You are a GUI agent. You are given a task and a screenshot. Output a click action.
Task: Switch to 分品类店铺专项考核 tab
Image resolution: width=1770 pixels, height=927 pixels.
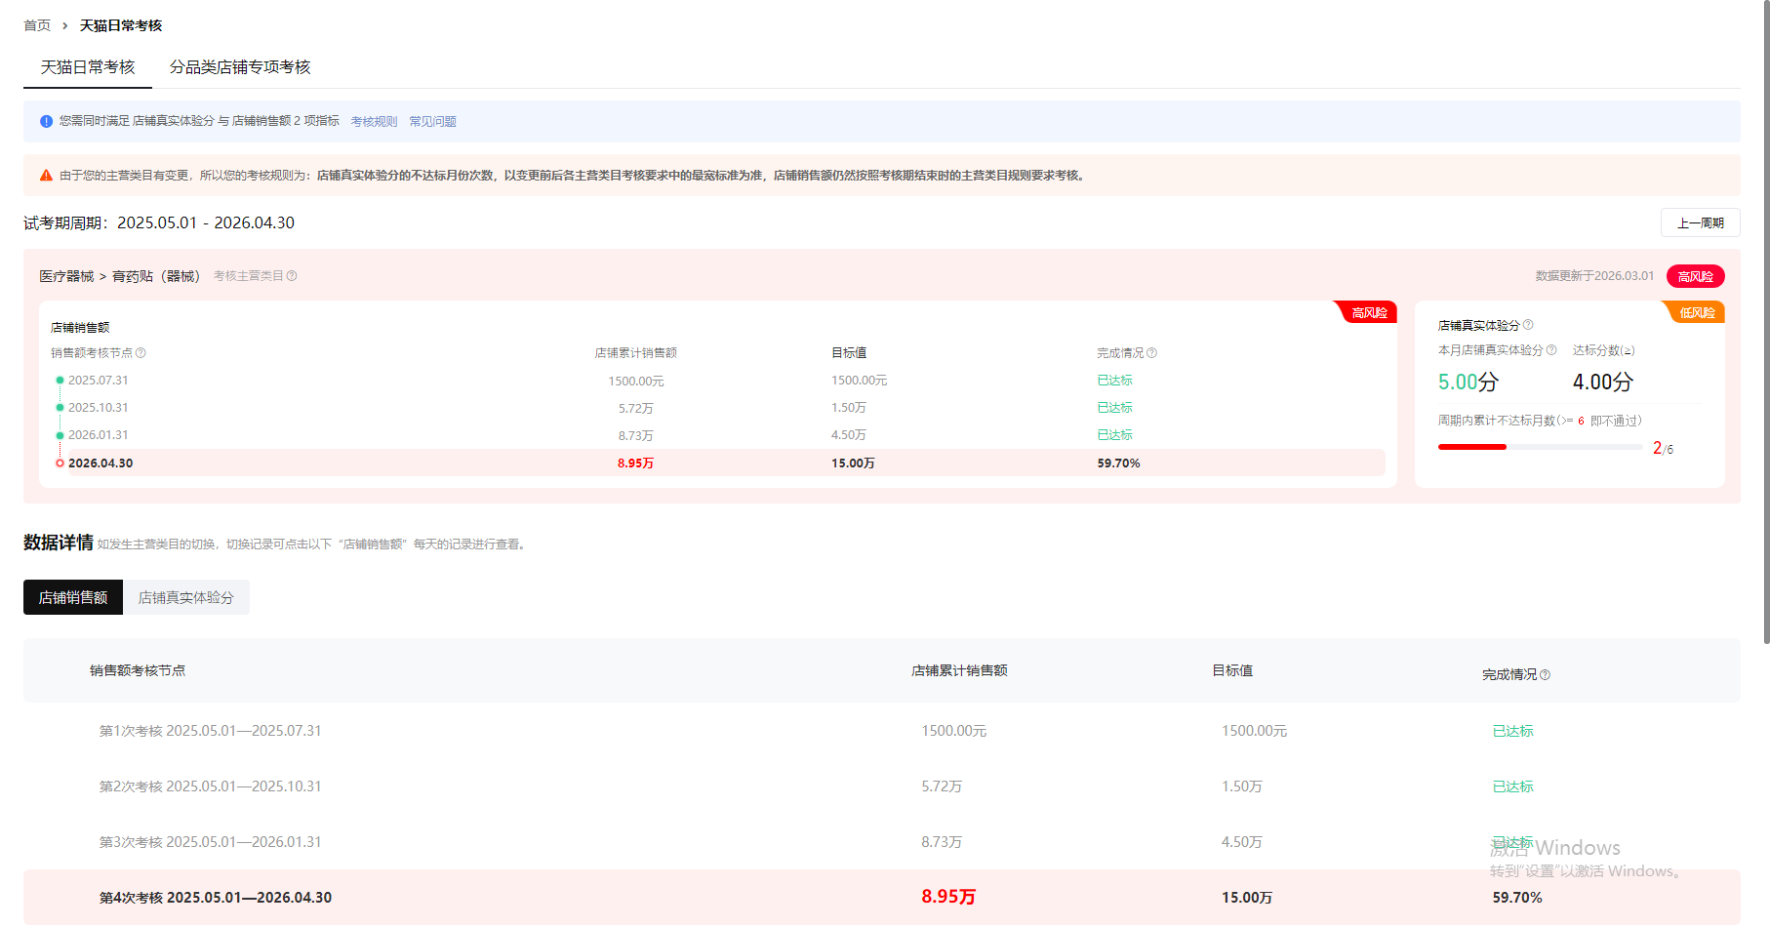[x=240, y=67]
